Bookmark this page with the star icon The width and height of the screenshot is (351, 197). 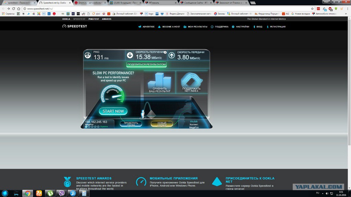(312, 9)
